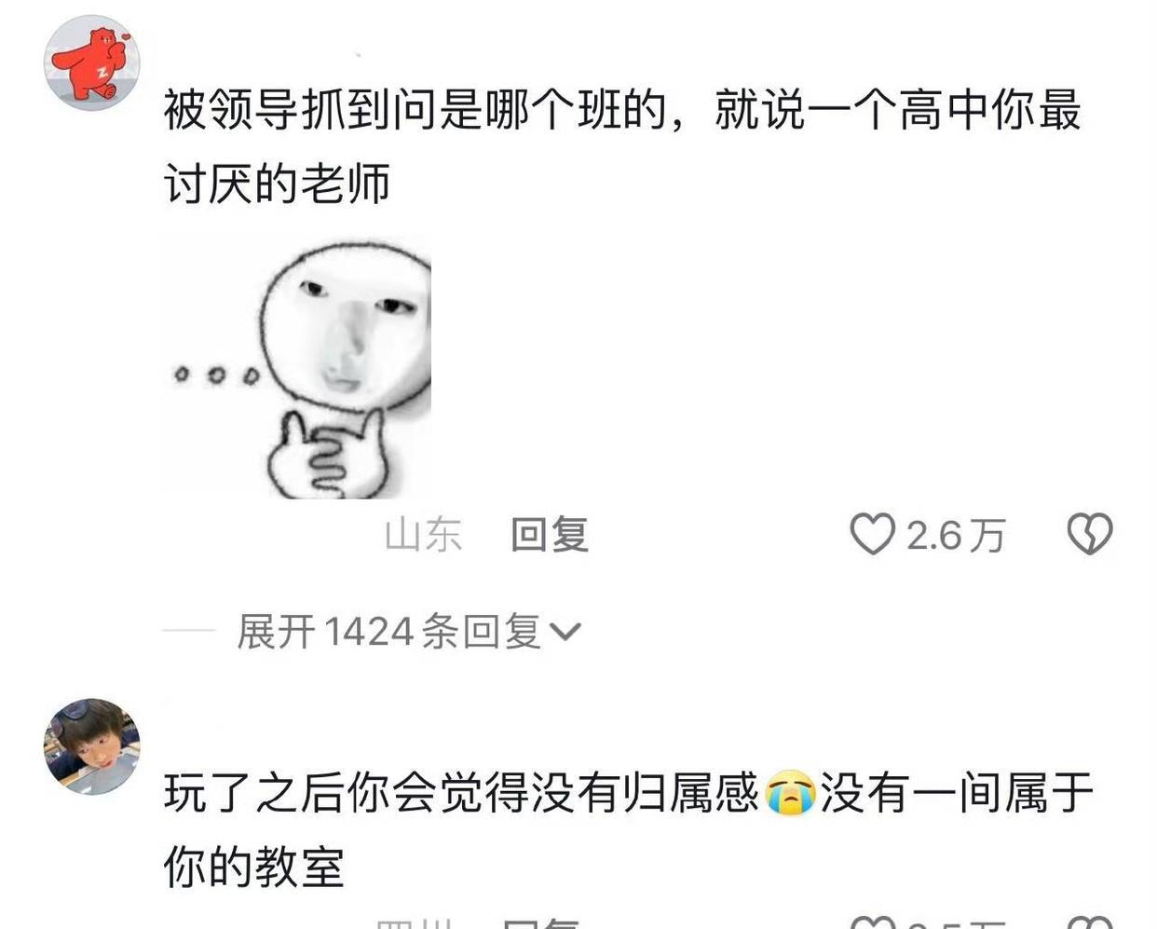The height and width of the screenshot is (929, 1157).
Task: Click the 四川 location label at bottom
Action: pos(414,923)
